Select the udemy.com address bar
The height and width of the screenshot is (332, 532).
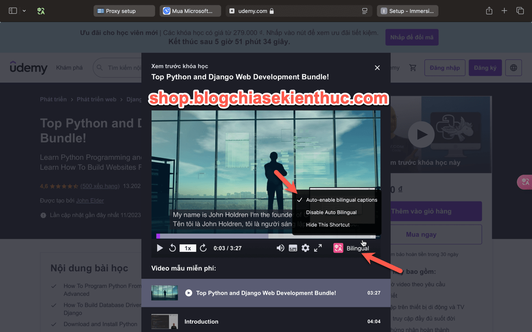299,11
